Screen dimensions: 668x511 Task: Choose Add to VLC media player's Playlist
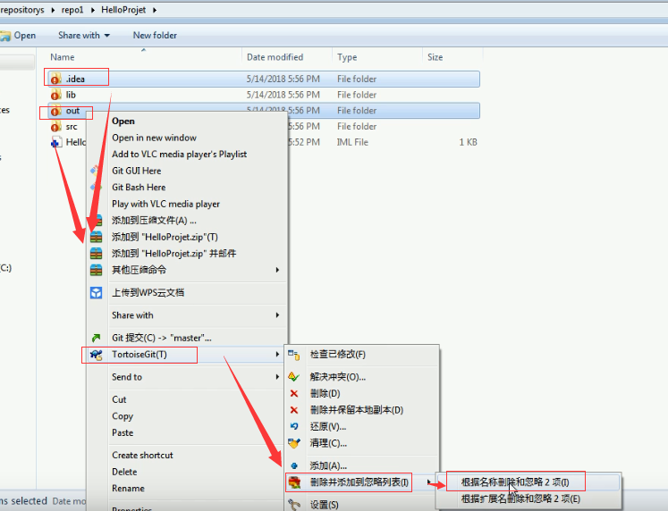tap(180, 154)
